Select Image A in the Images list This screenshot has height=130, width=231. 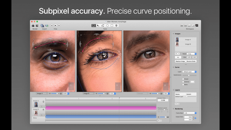186,40
